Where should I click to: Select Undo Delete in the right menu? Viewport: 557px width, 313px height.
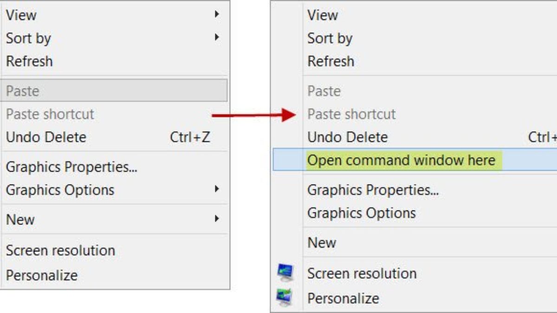[347, 137]
